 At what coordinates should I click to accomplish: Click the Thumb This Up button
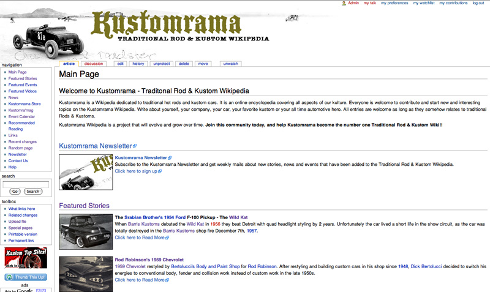[26, 277]
